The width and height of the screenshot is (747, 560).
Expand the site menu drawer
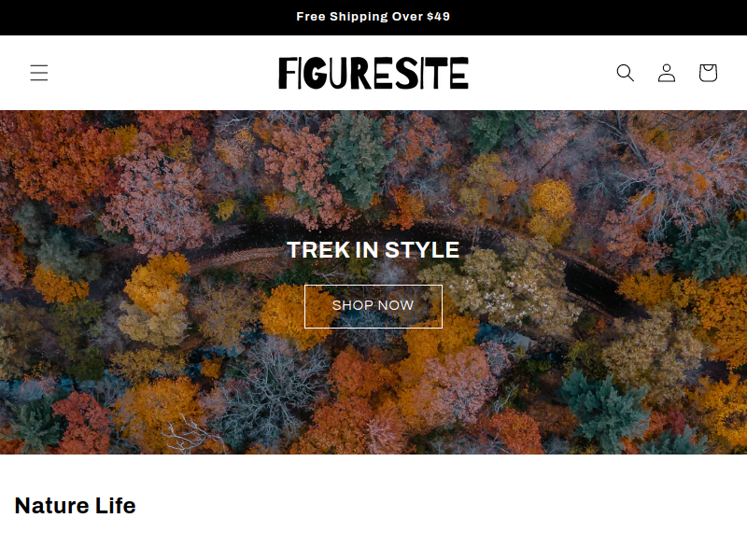click(39, 73)
